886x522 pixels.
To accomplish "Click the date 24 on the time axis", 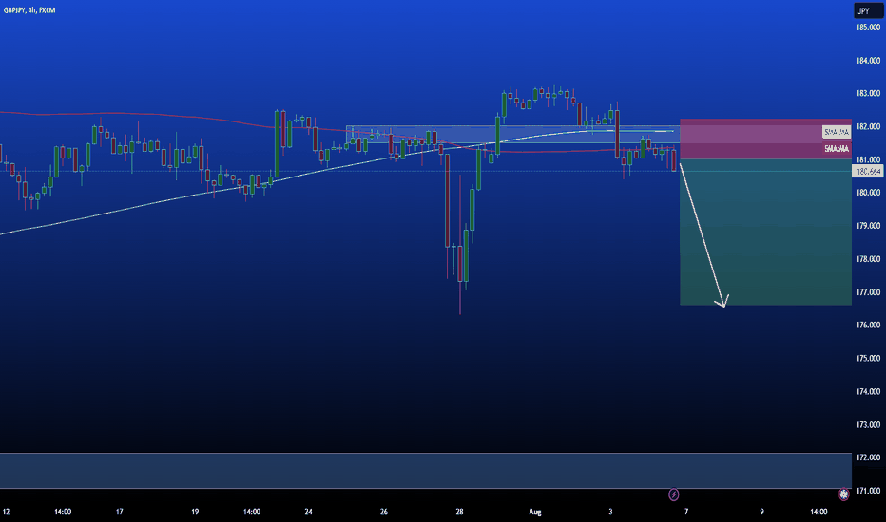I will coord(308,512).
